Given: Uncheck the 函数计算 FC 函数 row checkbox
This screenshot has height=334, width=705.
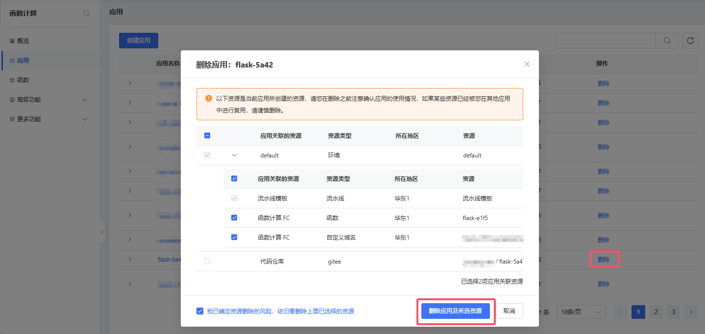Looking at the screenshot, I should tap(234, 218).
